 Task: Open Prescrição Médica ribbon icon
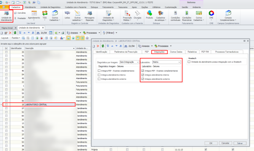click(127, 16)
